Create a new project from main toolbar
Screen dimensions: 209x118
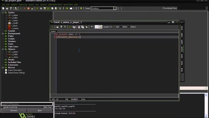point(3,8)
